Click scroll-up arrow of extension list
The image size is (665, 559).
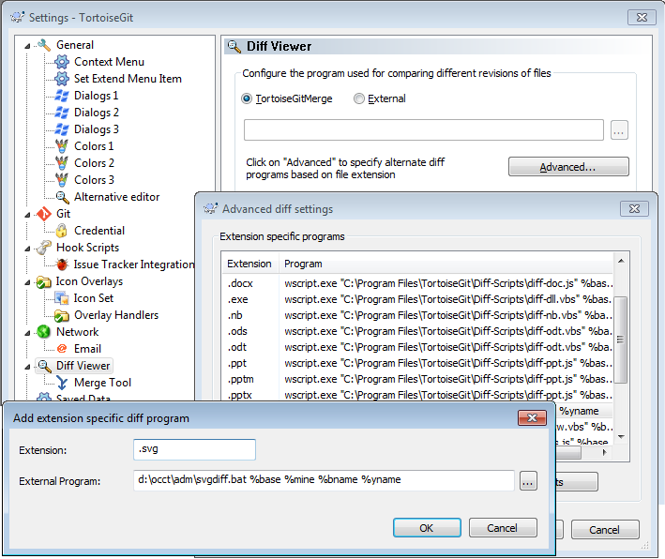click(x=621, y=261)
